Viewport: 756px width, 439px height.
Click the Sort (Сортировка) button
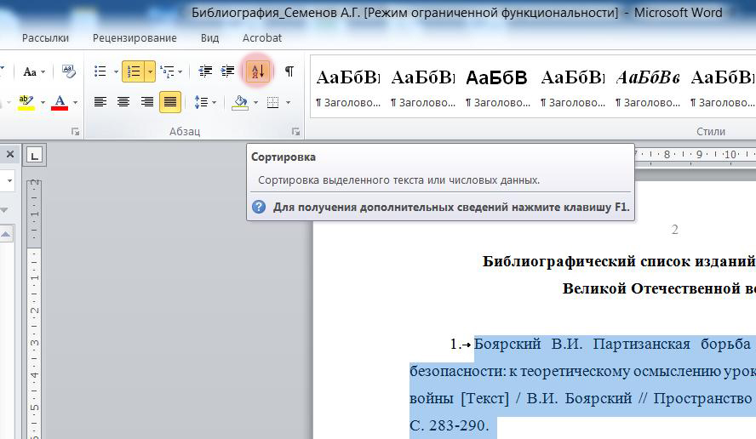[x=257, y=71]
